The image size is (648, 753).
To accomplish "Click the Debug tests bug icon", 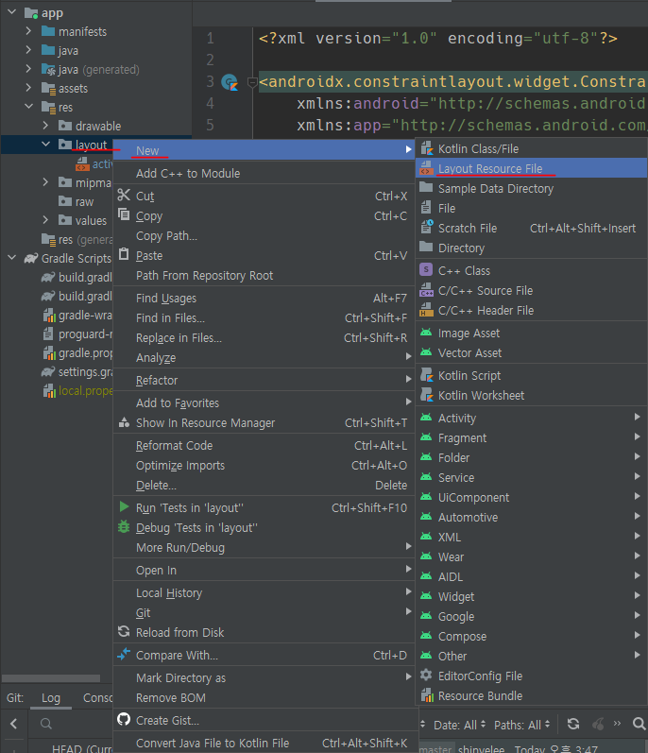I will tap(124, 527).
